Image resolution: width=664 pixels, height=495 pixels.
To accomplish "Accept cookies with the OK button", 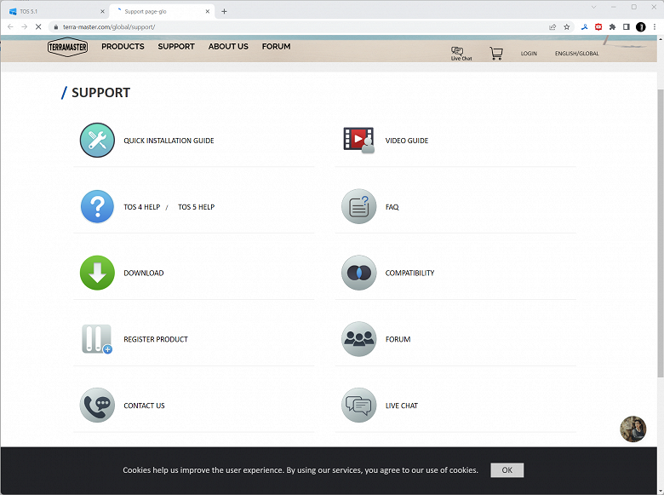I will (x=507, y=469).
